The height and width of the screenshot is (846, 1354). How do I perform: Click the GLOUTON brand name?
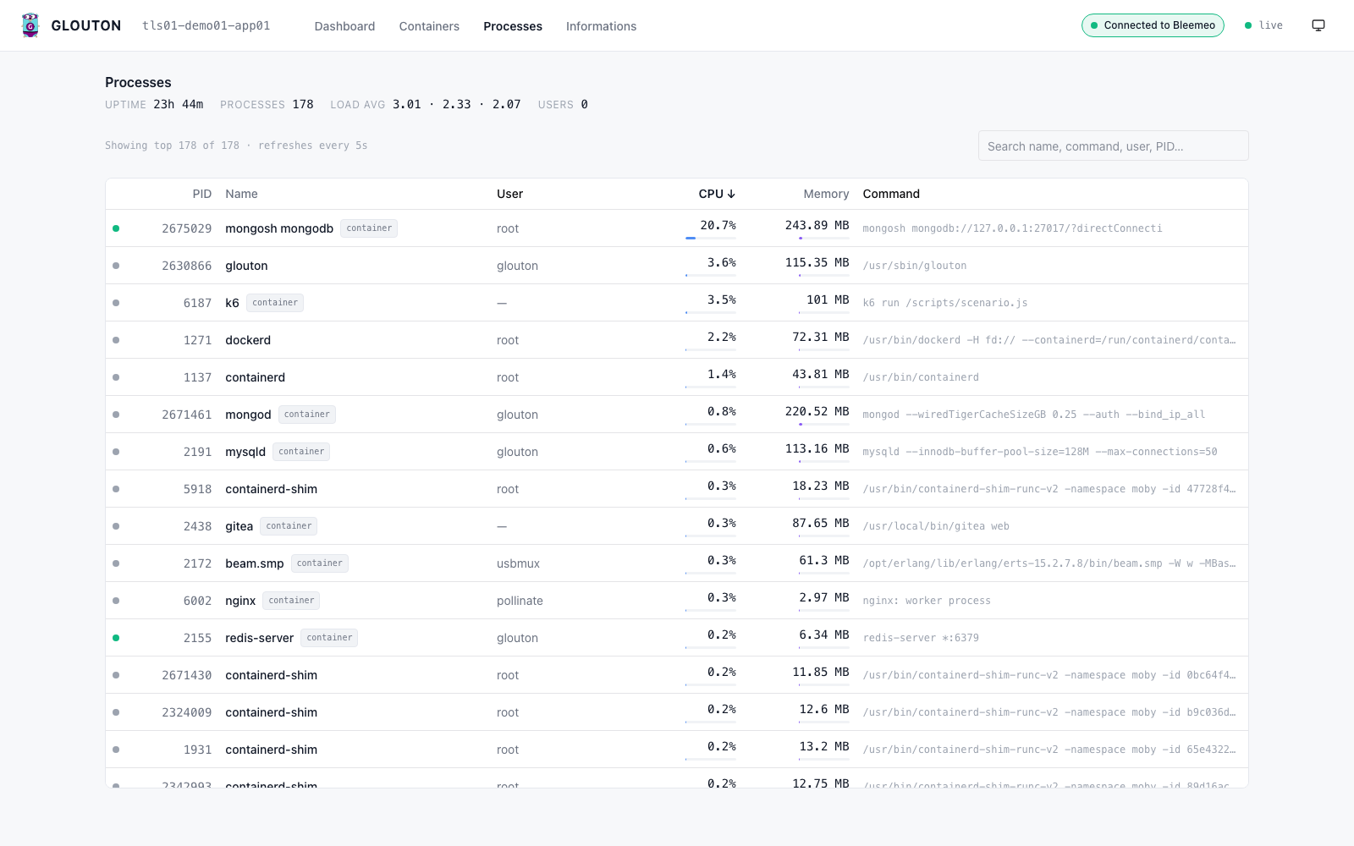[x=85, y=25]
